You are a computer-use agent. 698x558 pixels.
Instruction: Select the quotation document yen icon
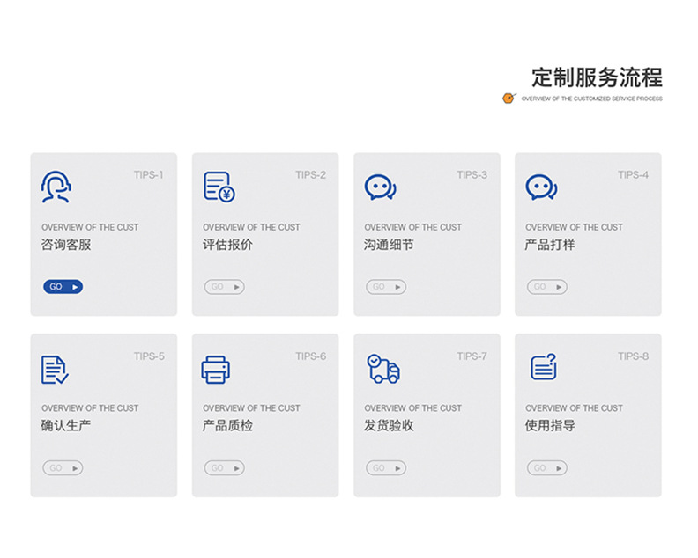click(219, 187)
